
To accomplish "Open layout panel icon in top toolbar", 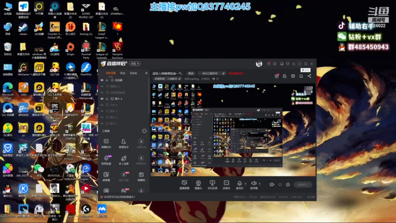I will pos(293,76).
